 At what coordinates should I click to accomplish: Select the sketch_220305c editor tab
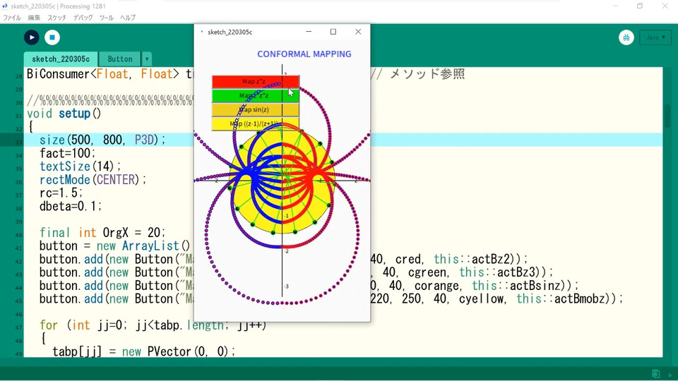[x=61, y=59]
